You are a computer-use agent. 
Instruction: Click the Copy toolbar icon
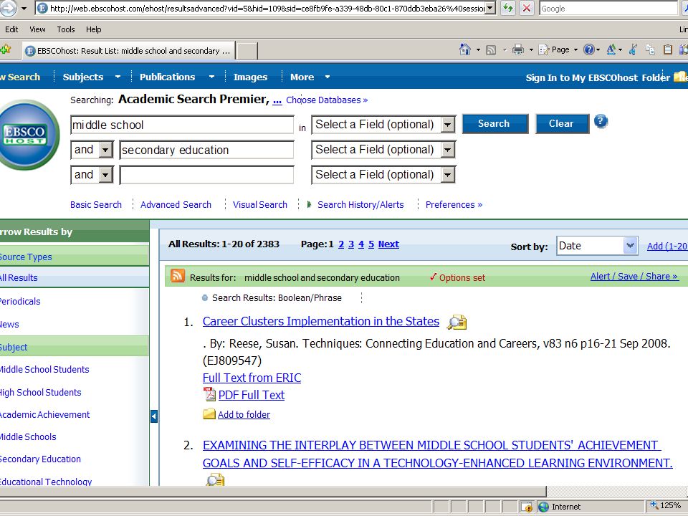pyautogui.click(x=650, y=49)
